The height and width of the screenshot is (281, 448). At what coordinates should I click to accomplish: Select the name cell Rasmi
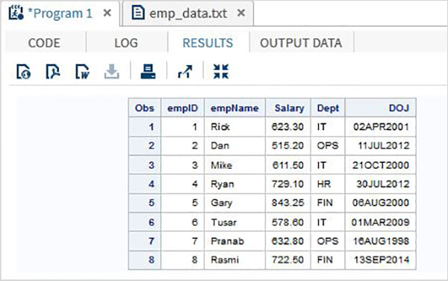[x=234, y=260]
